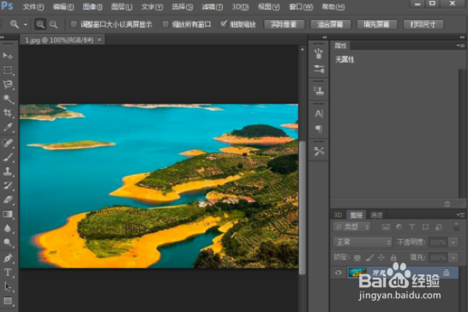Open the 图像(I) menu
This screenshot has height=312, width=468.
93,7
